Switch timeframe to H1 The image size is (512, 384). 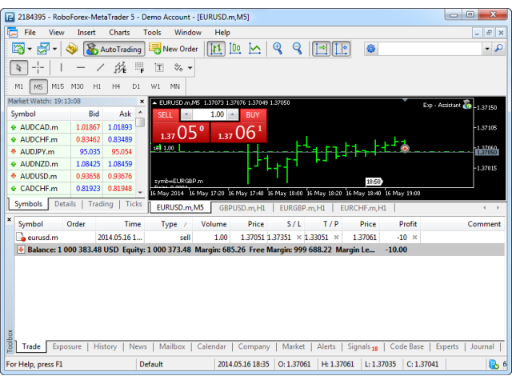click(97, 86)
